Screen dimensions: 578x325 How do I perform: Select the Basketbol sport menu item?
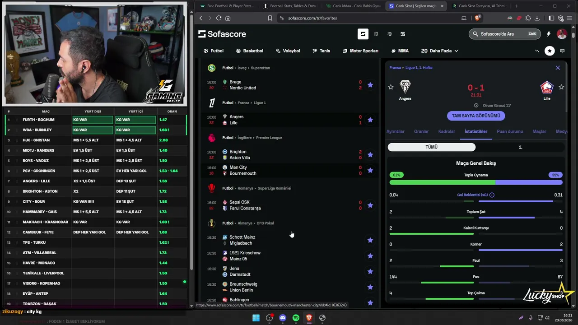(250, 51)
